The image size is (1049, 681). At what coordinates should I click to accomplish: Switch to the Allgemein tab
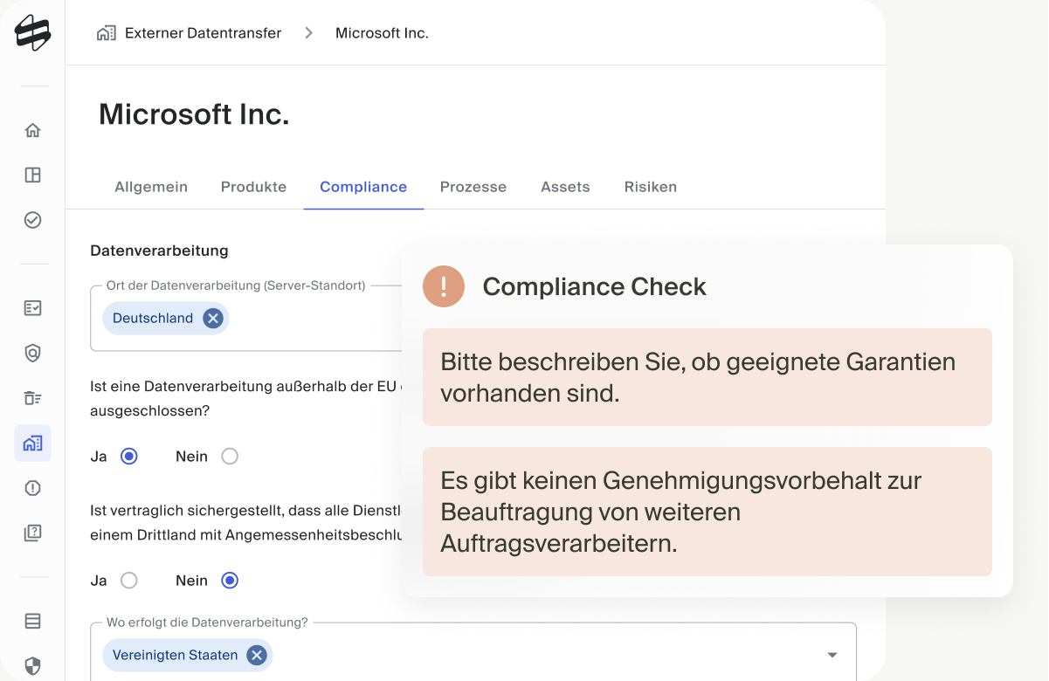151,187
